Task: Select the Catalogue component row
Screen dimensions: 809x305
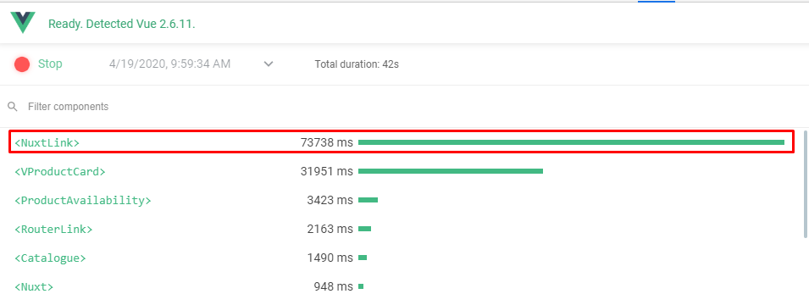Action: click(401, 258)
